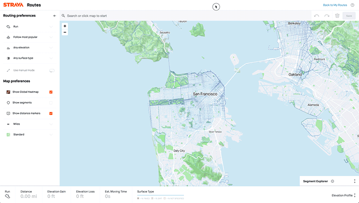The height and width of the screenshot is (203, 359).
Task: Check Show segments checkbox
Action: click(x=51, y=103)
